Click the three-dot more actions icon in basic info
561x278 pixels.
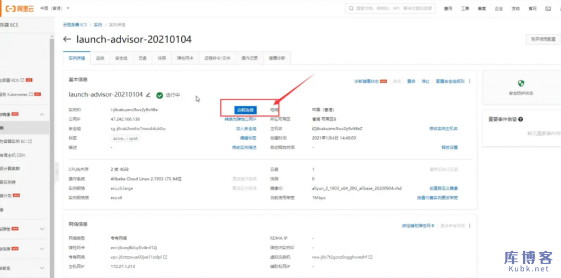click(470, 81)
